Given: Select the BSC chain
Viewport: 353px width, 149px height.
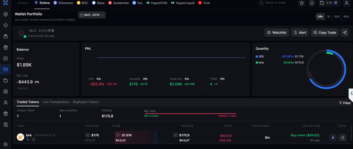Looking at the screenshot, I should point(83,3).
